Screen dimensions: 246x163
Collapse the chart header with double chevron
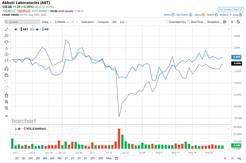[x=232, y=22]
